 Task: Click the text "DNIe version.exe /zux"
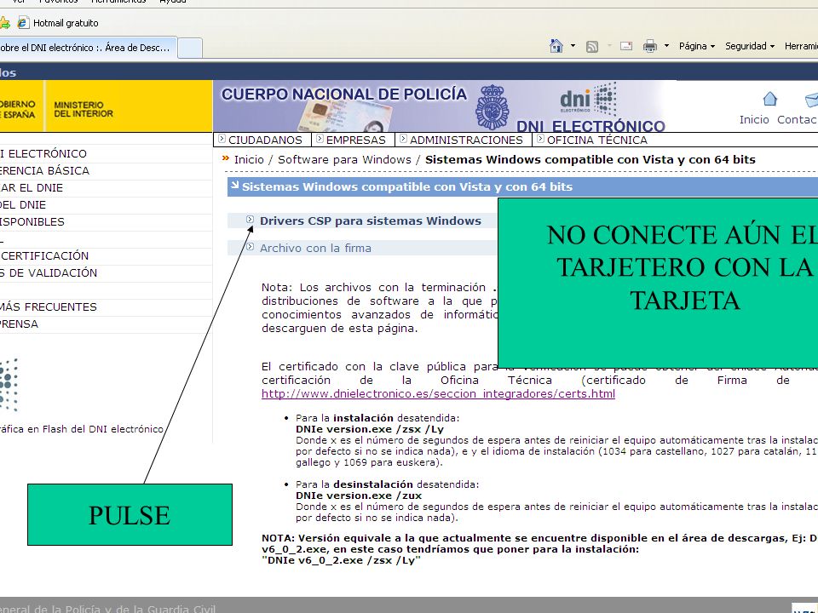pos(359,496)
